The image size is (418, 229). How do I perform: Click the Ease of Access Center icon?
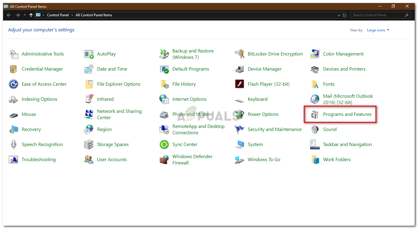coord(14,84)
